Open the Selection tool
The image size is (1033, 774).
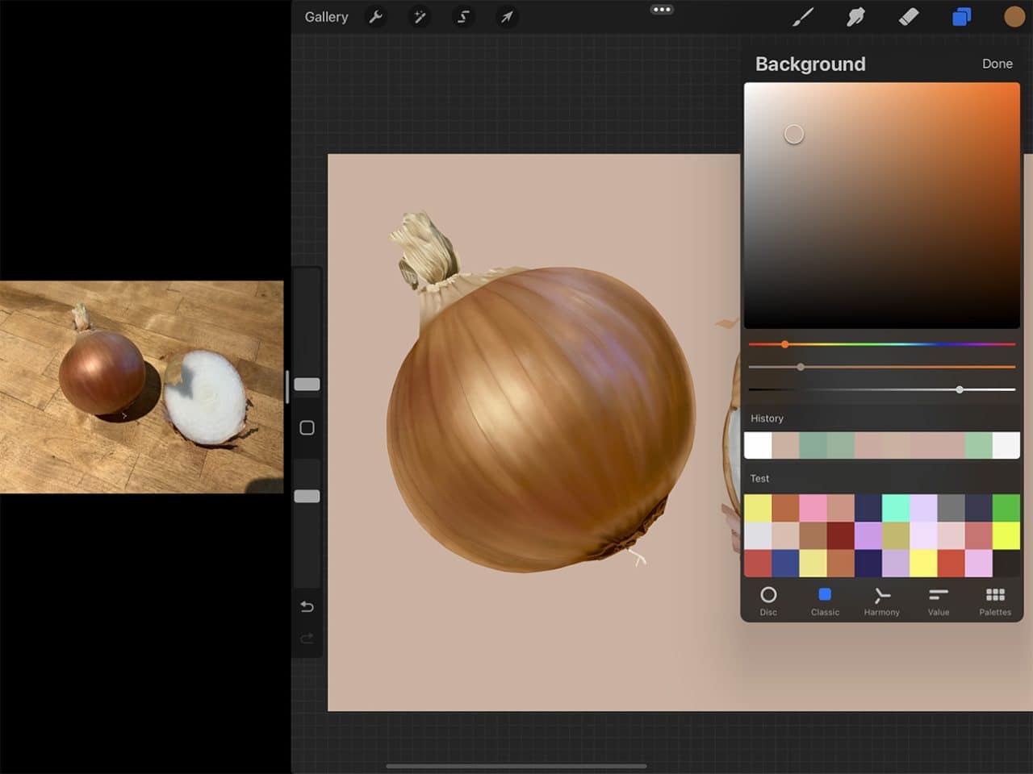(463, 17)
